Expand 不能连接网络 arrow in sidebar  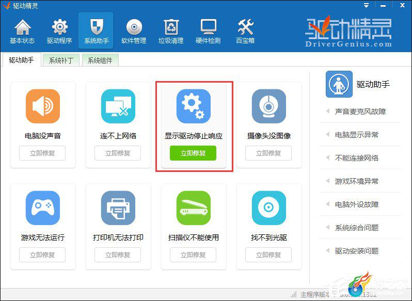(328, 157)
